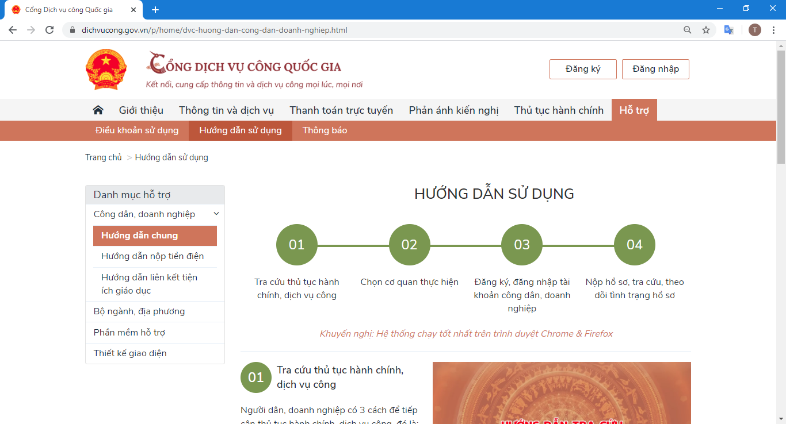
Task: Click Tra cứu thủ tục hành chính section heading
Action: [339, 377]
